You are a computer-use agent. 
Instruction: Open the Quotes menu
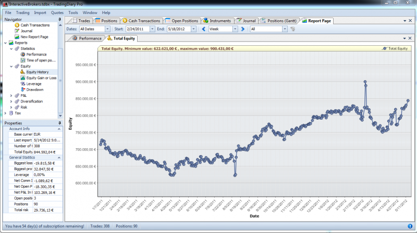click(x=57, y=12)
